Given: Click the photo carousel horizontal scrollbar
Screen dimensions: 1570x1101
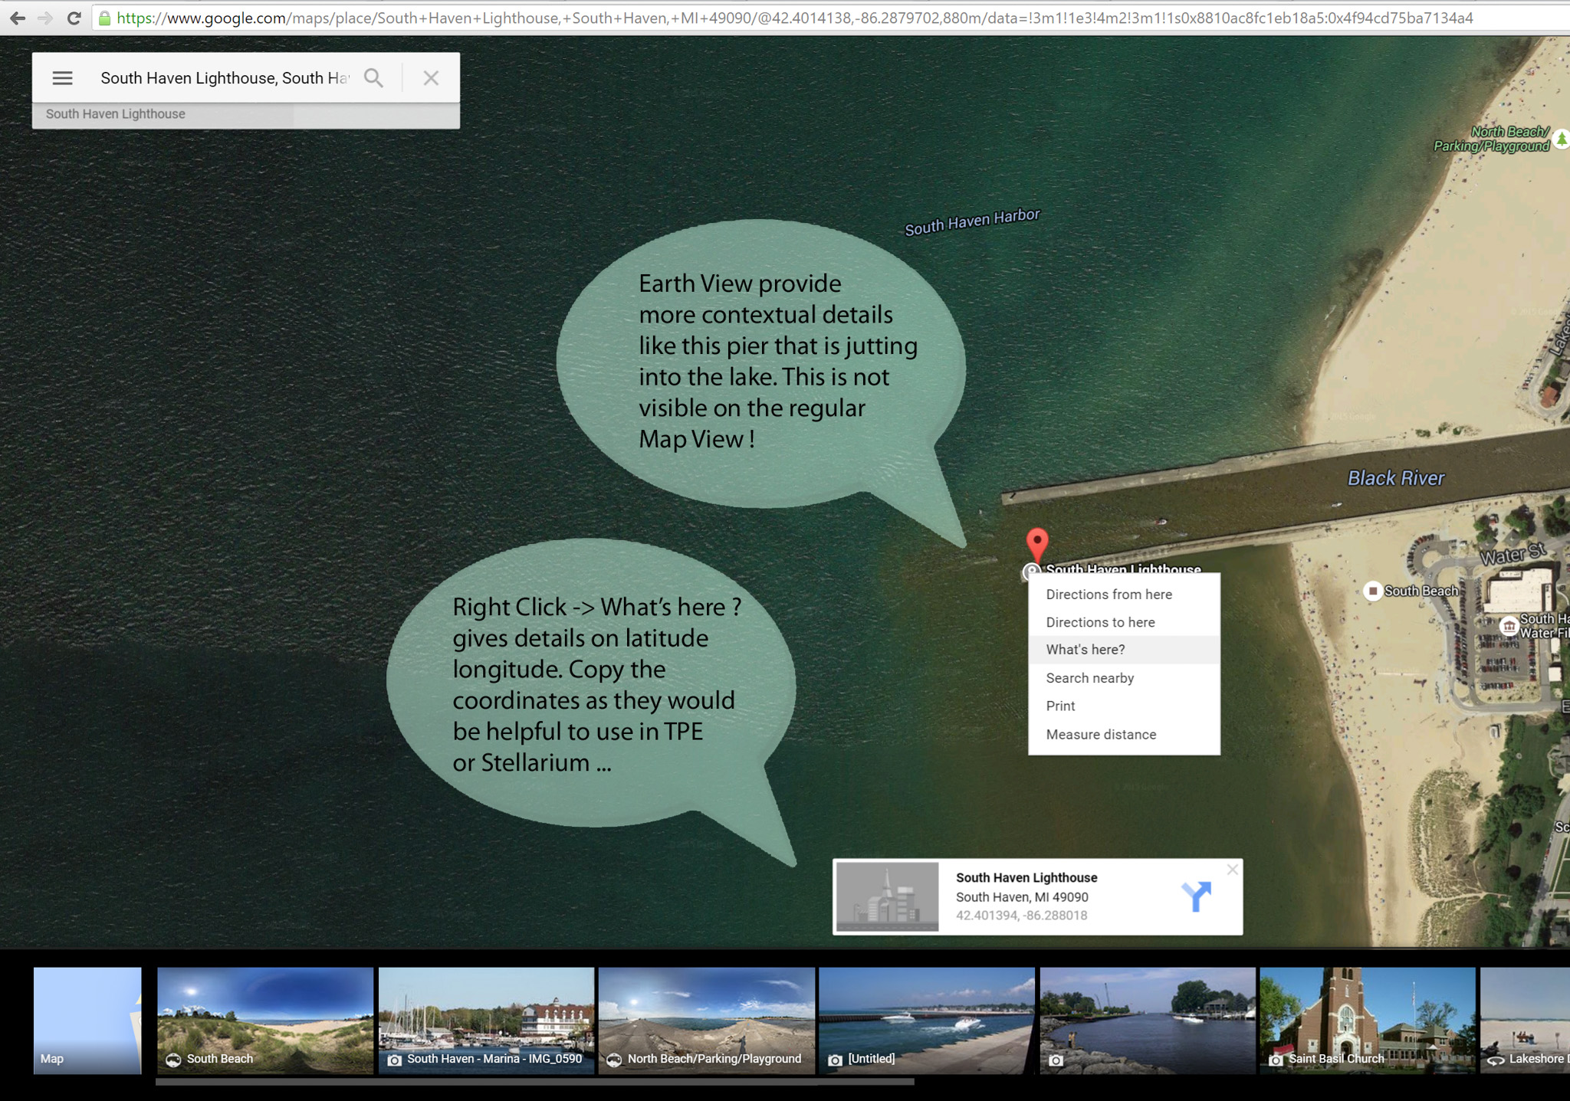Looking at the screenshot, I should 534,1082.
